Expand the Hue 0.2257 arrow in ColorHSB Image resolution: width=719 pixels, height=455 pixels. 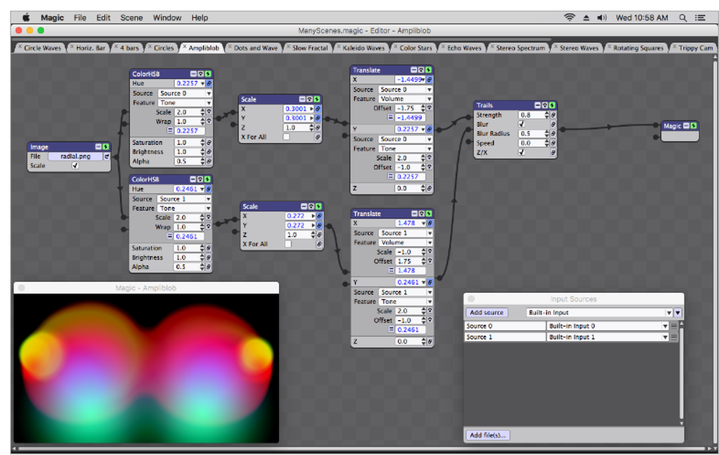(202, 84)
